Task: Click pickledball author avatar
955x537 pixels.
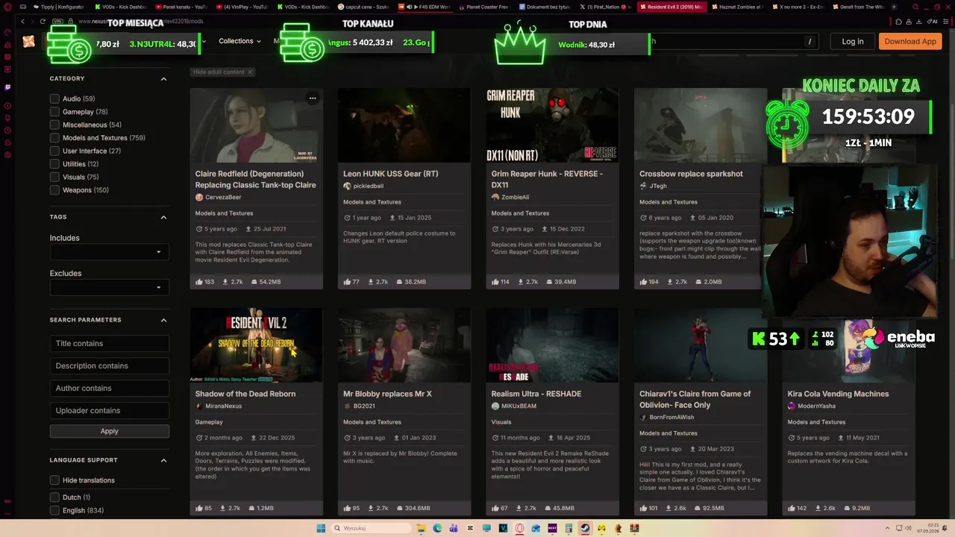Action: (347, 186)
